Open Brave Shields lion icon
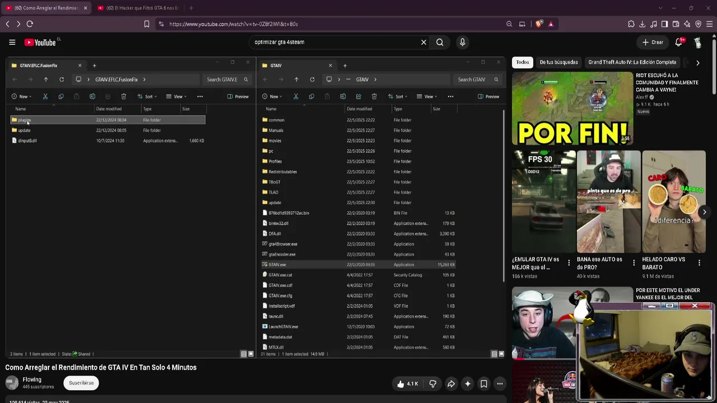The height and width of the screenshot is (403, 717). pyautogui.click(x=539, y=24)
